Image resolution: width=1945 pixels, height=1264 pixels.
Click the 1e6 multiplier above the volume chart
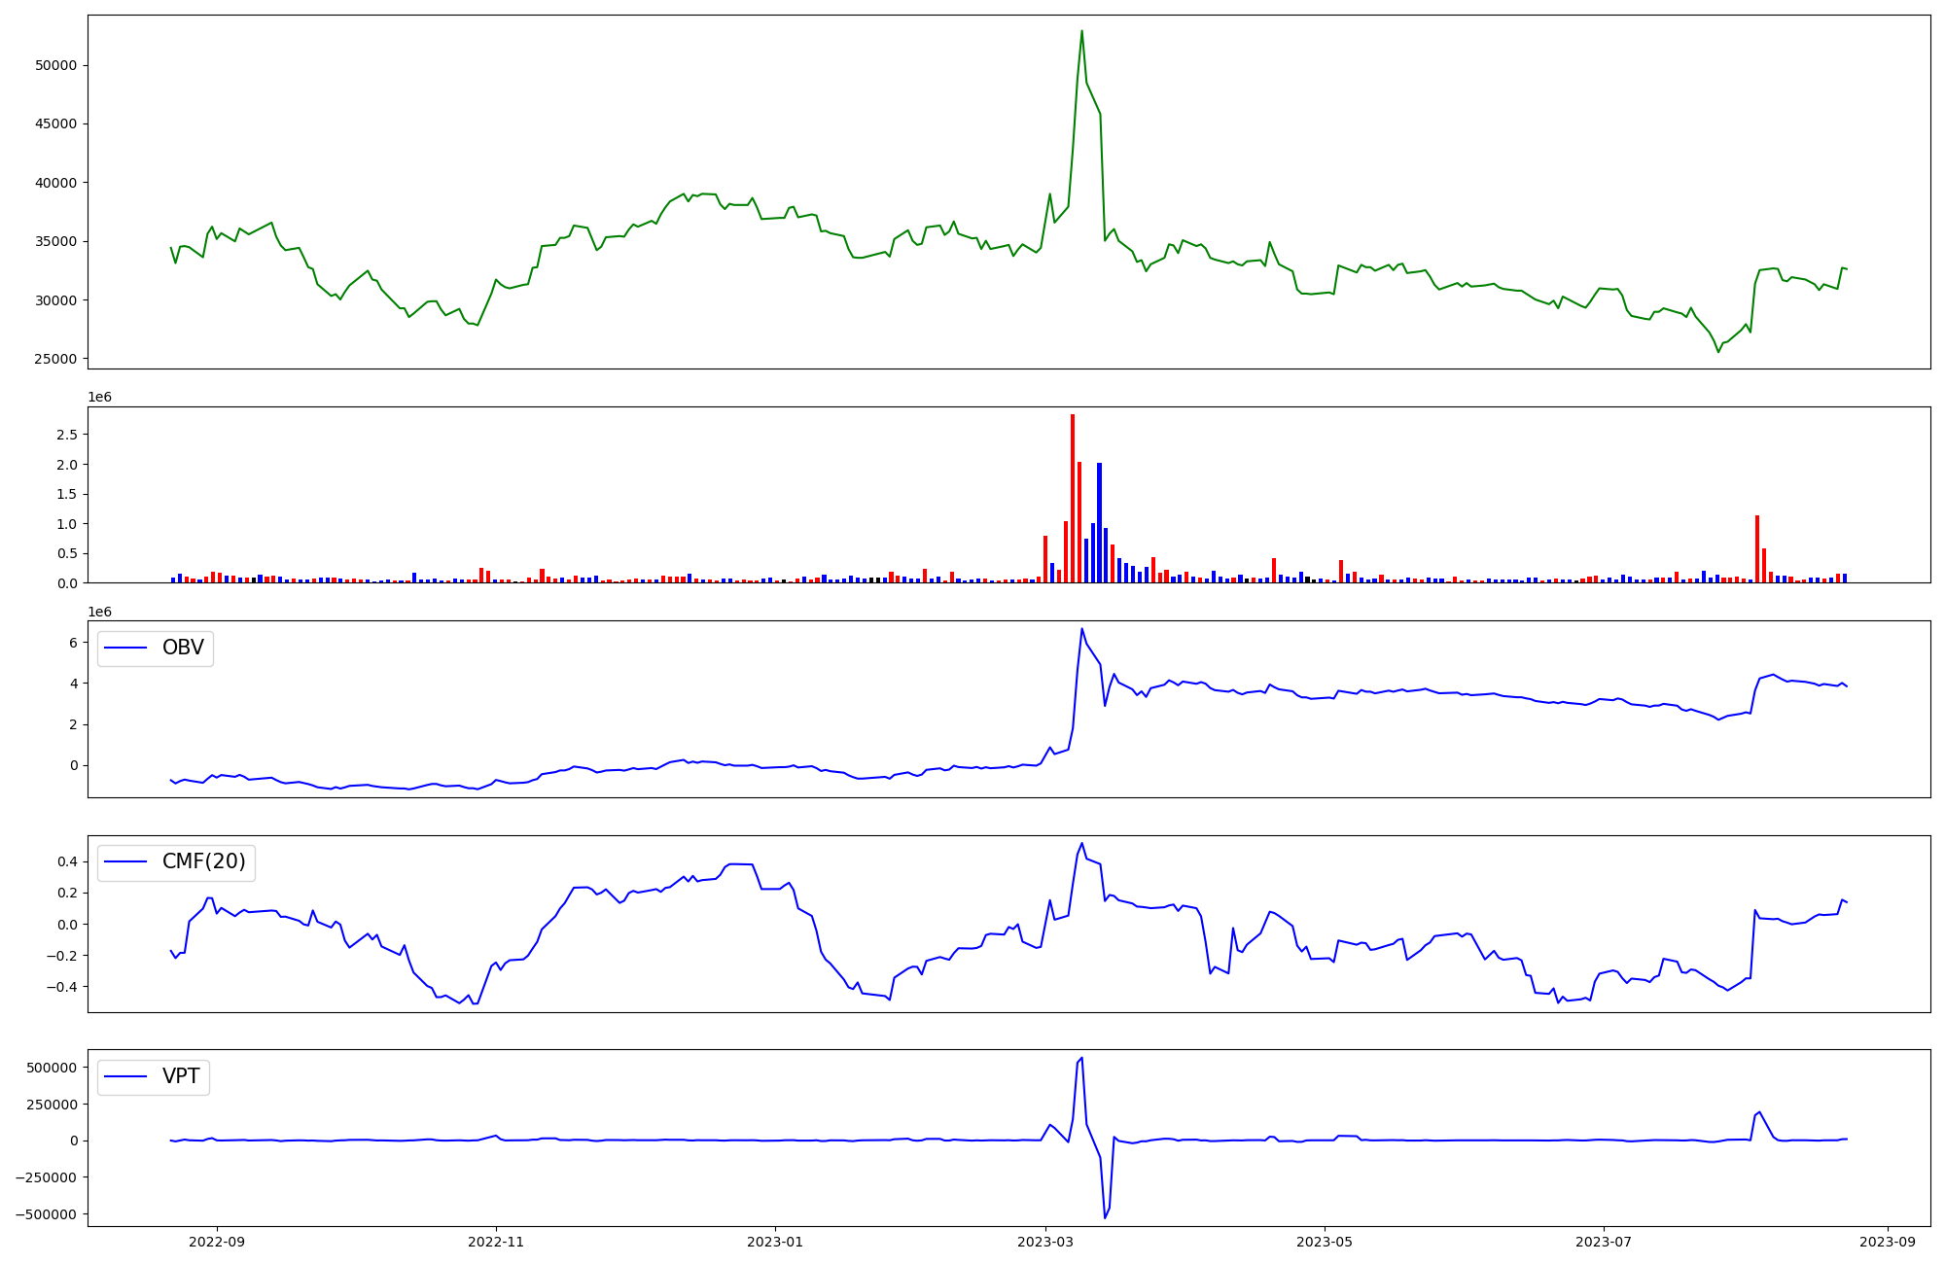(99, 398)
